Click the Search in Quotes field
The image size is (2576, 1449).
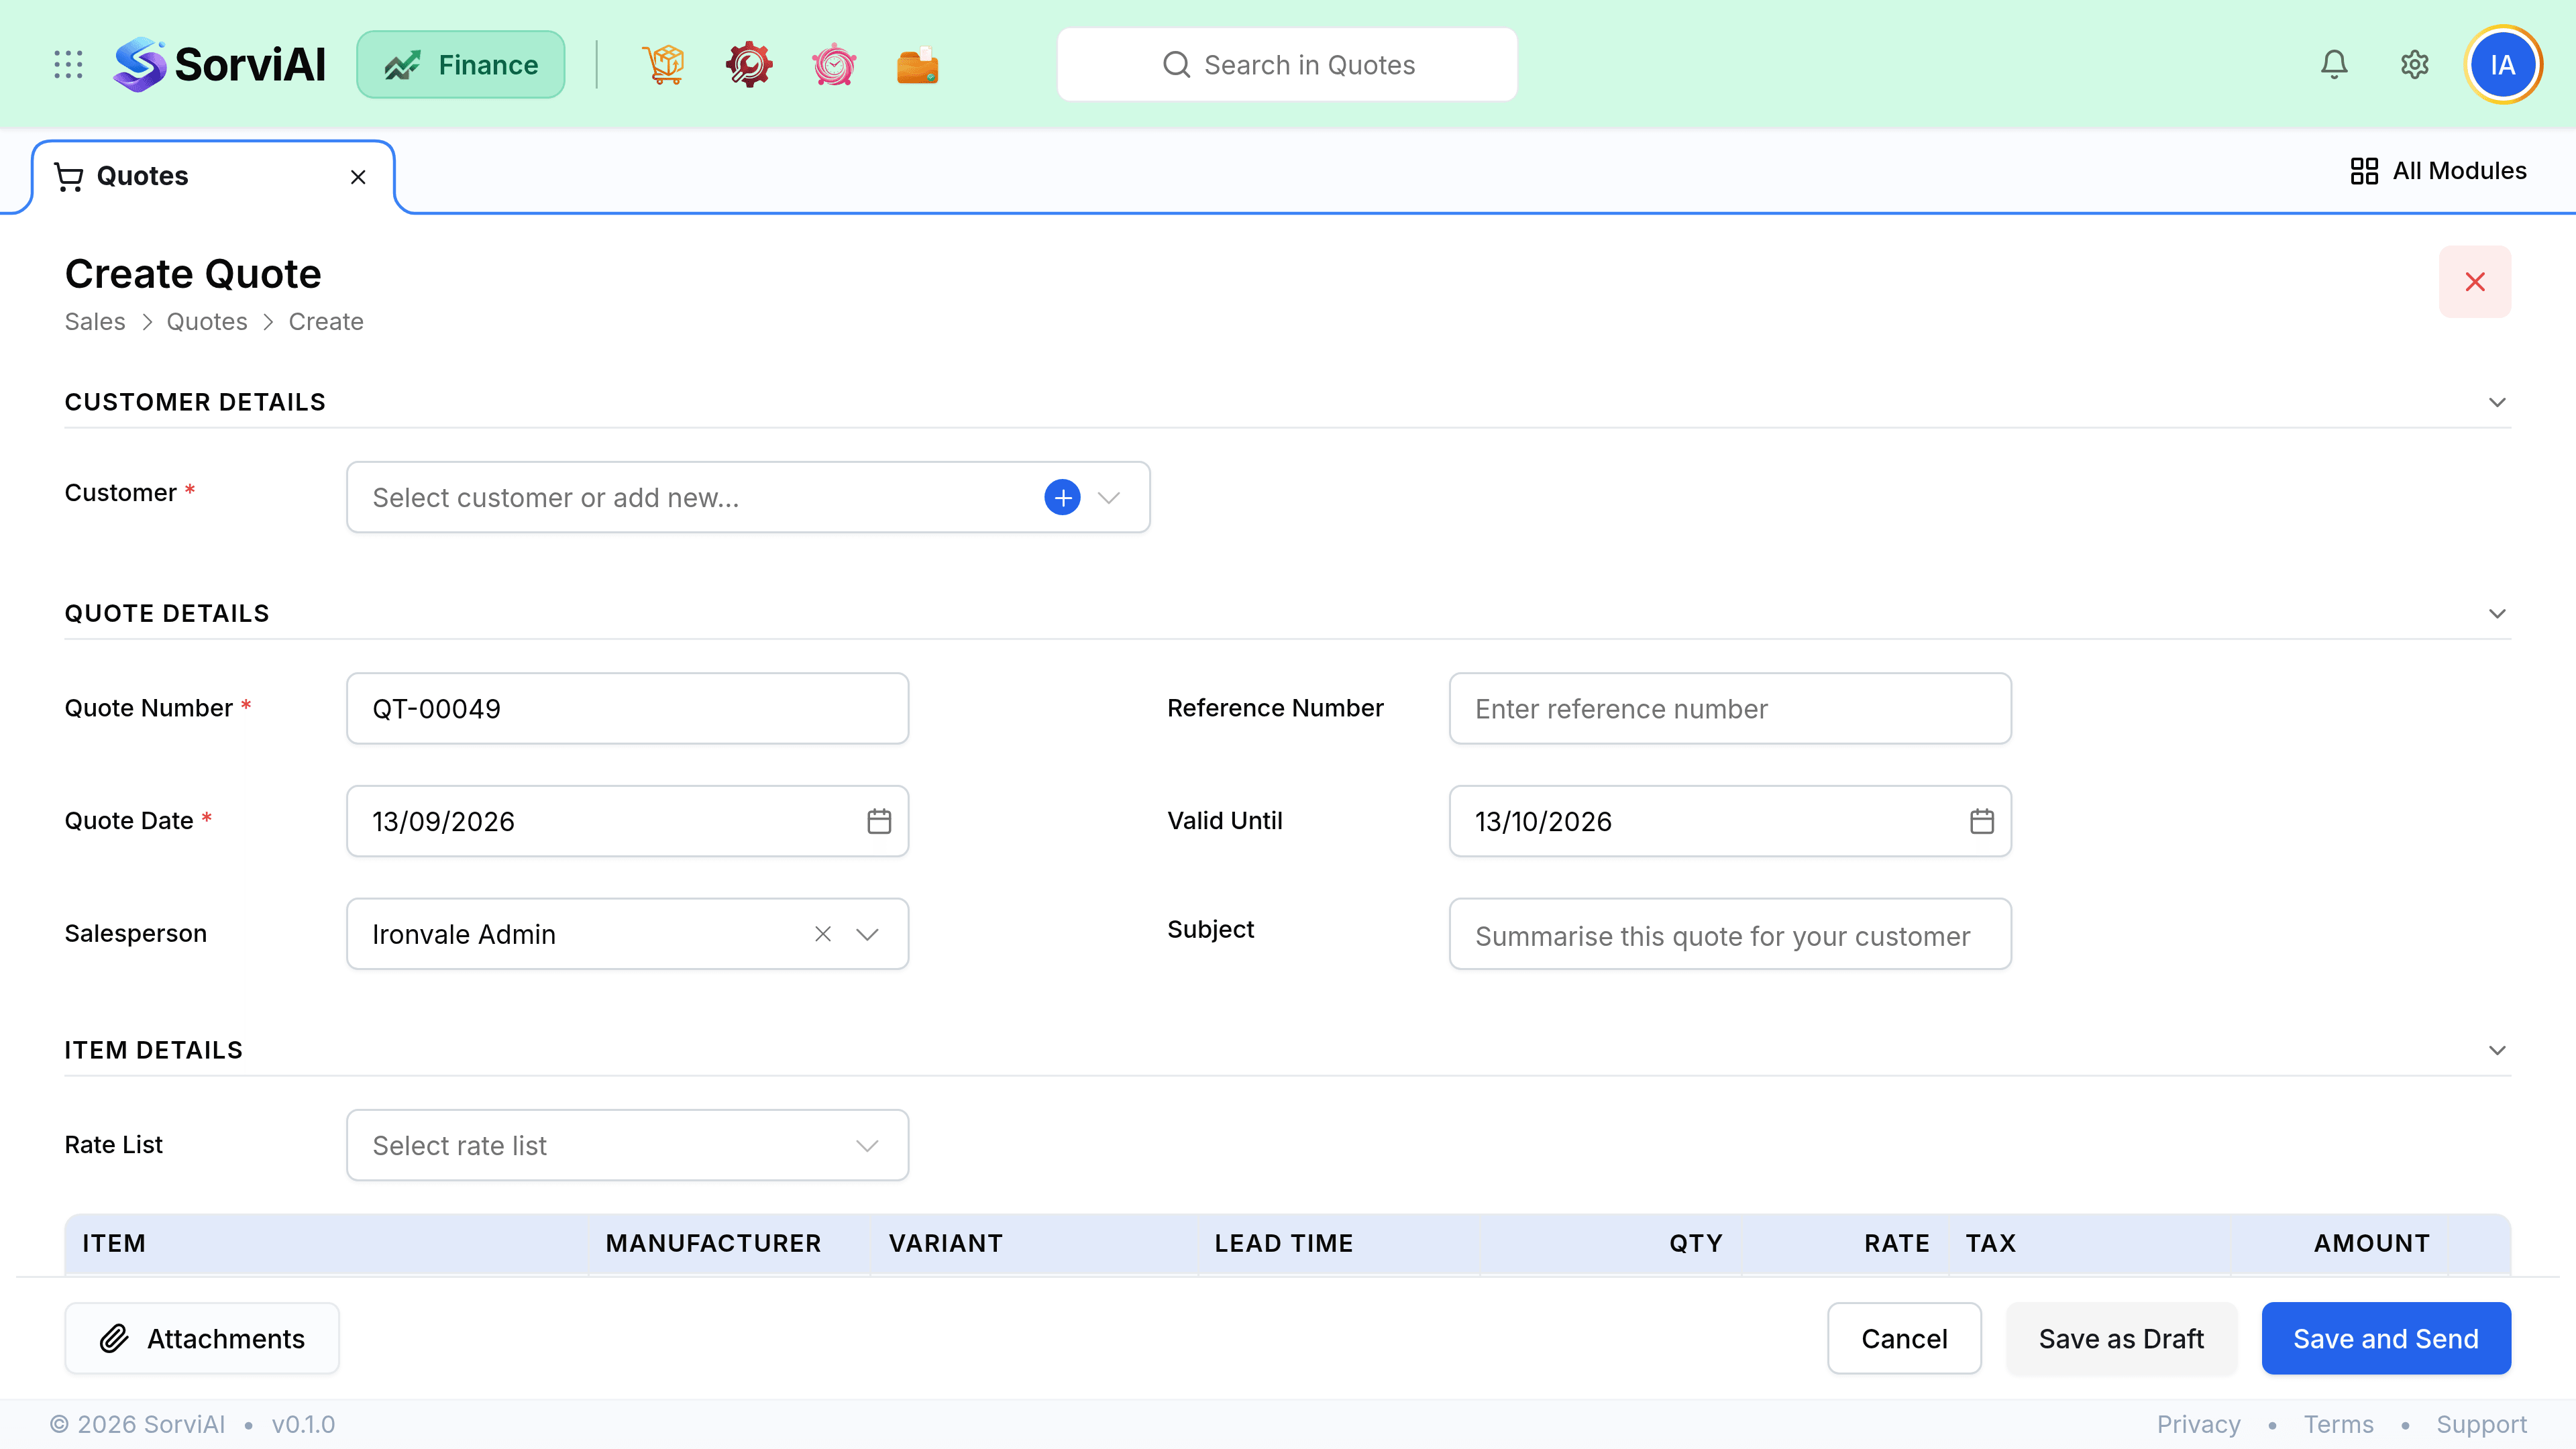click(1287, 65)
